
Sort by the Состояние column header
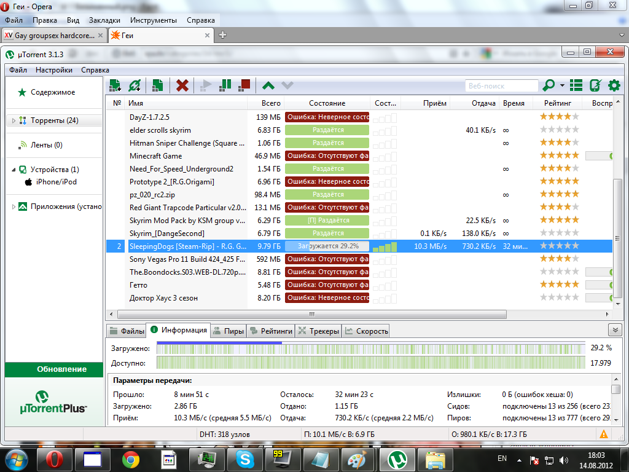(x=327, y=103)
